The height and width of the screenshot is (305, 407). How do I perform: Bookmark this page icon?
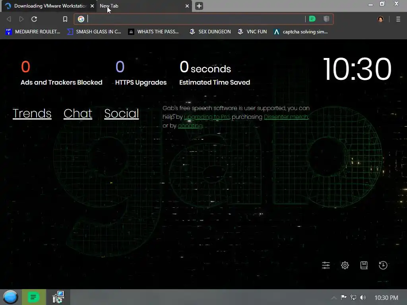coord(65,19)
